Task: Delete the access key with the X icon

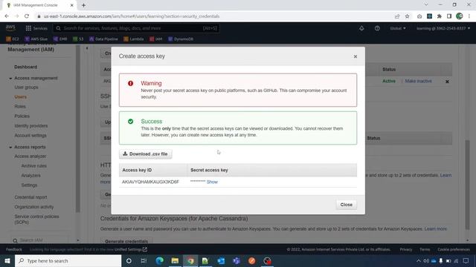Action: (447, 82)
